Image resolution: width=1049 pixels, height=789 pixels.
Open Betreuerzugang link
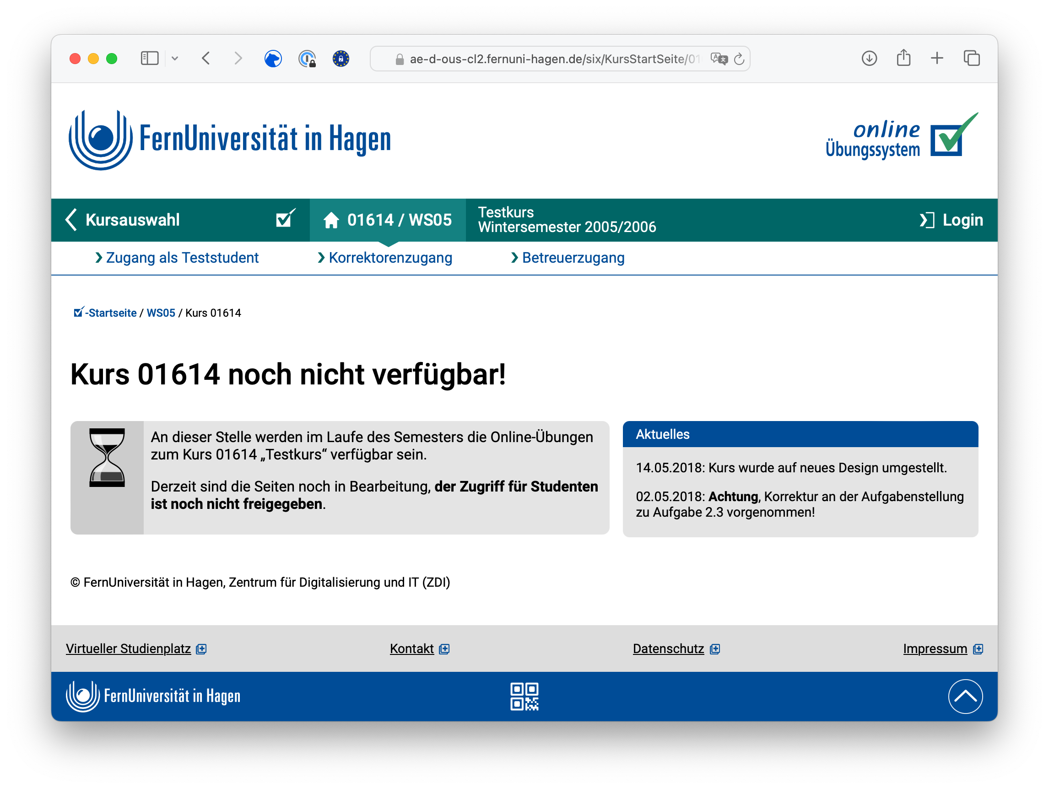[x=568, y=258]
